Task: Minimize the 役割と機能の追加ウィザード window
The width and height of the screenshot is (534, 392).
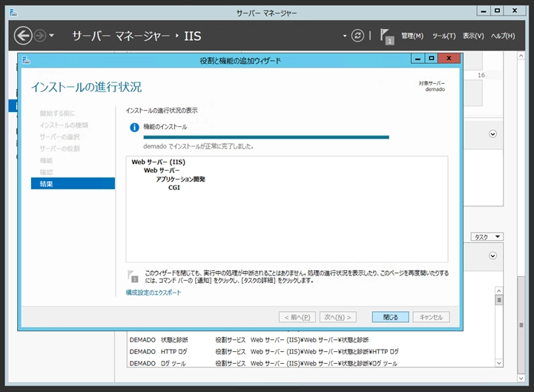Action: pyautogui.click(x=418, y=59)
